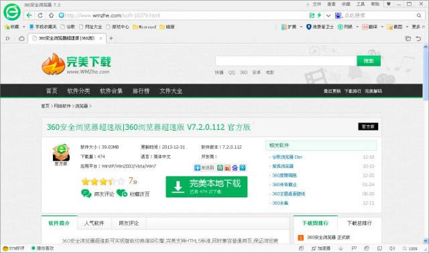Click the 猜你喜欢 status bar item
This screenshot has width=429, height=253.
(43, 248)
